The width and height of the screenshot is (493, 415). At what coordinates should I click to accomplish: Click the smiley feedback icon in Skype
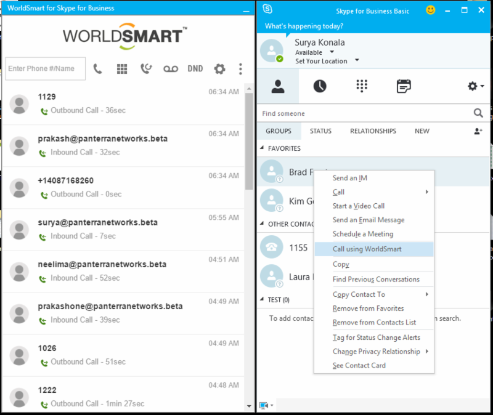click(430, 10)
